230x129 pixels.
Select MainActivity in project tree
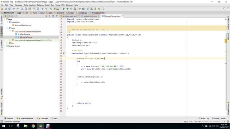pyautogui.click(x=25, y=34)
